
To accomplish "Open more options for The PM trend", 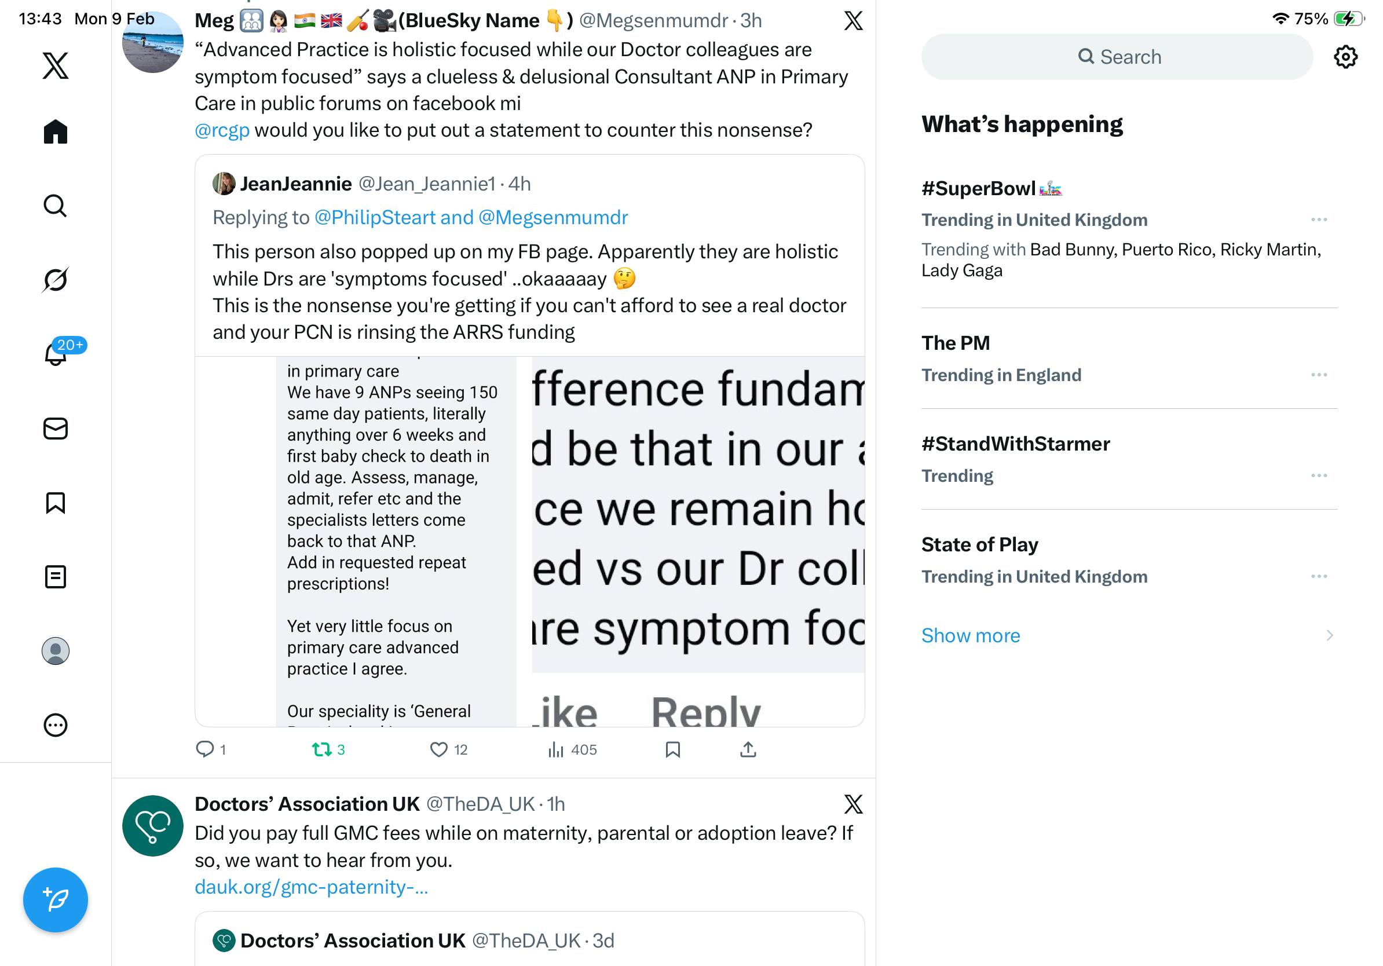I will tap(1319, 375).
